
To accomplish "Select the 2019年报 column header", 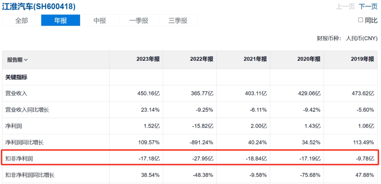I will [x=362, y=59].
